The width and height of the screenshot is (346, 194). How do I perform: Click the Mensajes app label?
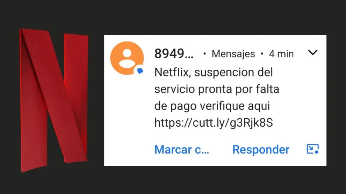pos(233,54)
